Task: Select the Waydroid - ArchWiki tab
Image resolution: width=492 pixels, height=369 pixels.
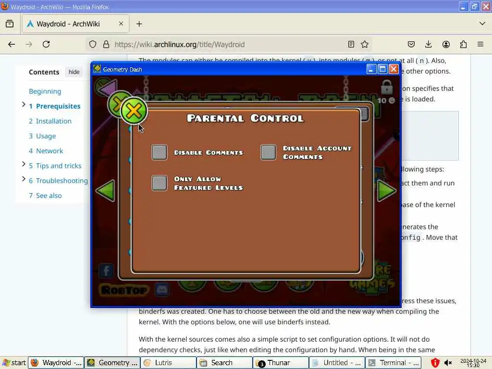Action: tap(75, 24)
